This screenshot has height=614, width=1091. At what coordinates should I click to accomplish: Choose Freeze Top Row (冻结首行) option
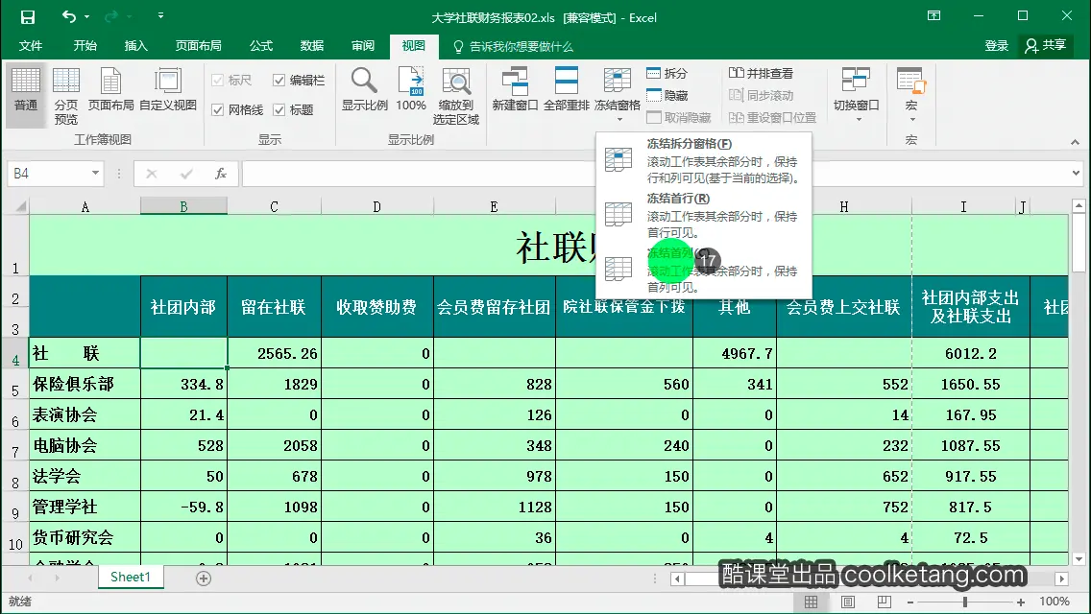[703, 215]
